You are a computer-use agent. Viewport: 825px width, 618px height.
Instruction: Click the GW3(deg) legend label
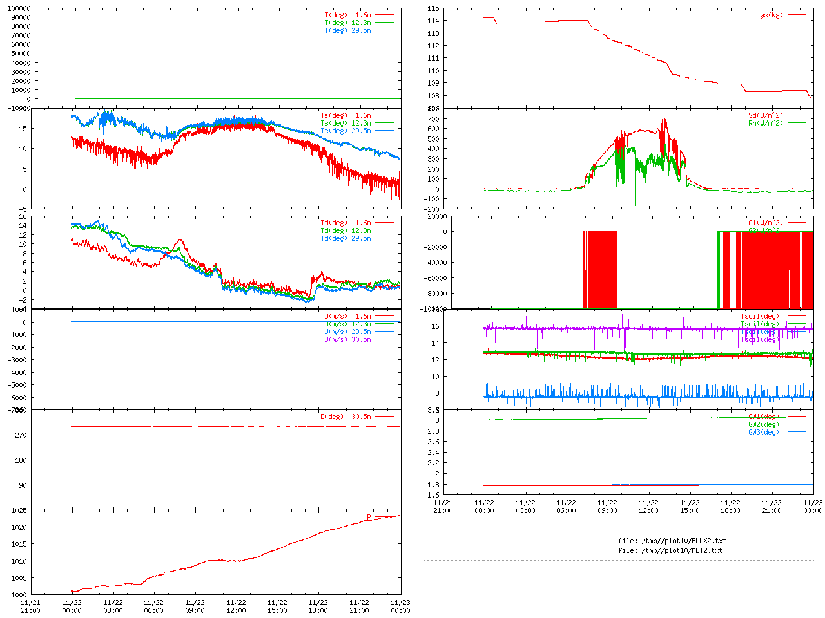(x=763, y=432)
